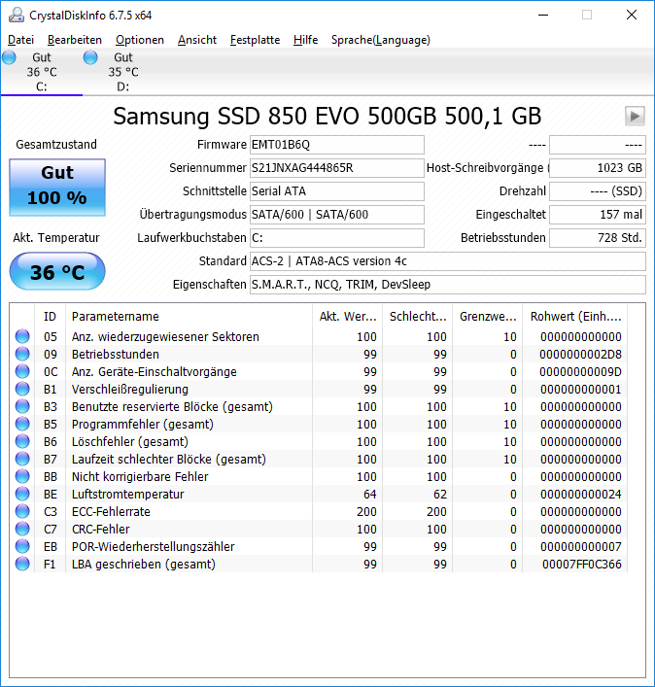Click the Firmware field EMT01B6Q
655x687 pixels.
[337, 145]
